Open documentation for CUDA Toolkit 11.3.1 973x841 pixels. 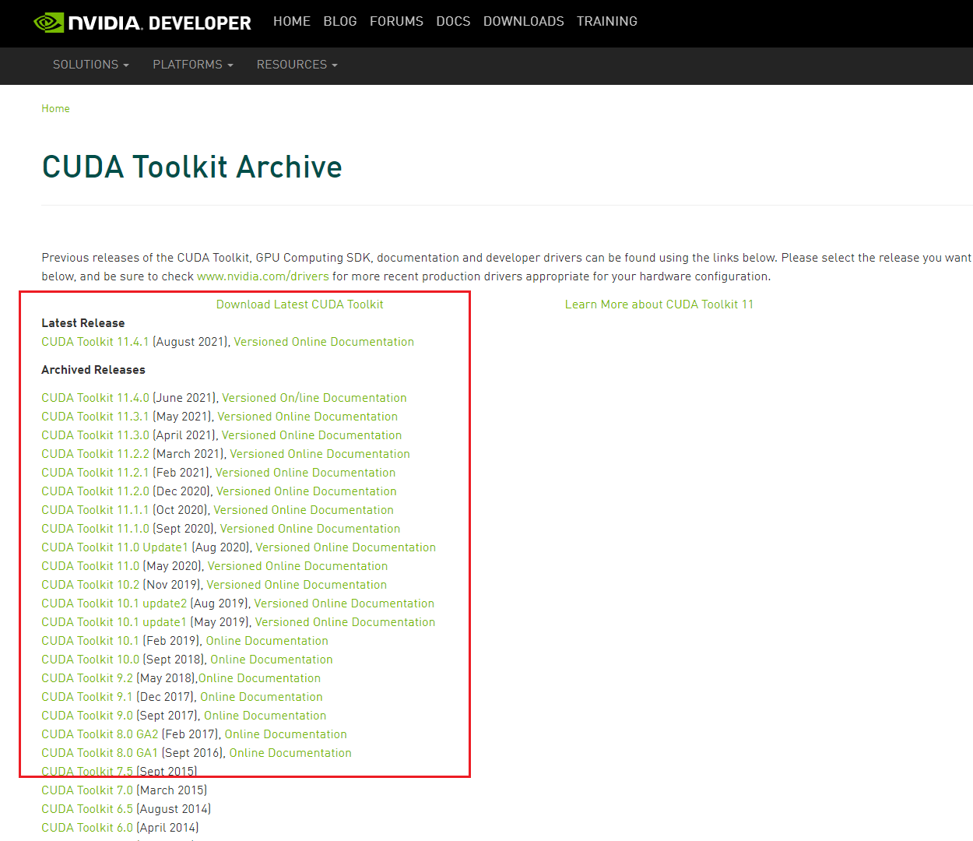coord(307,417)
